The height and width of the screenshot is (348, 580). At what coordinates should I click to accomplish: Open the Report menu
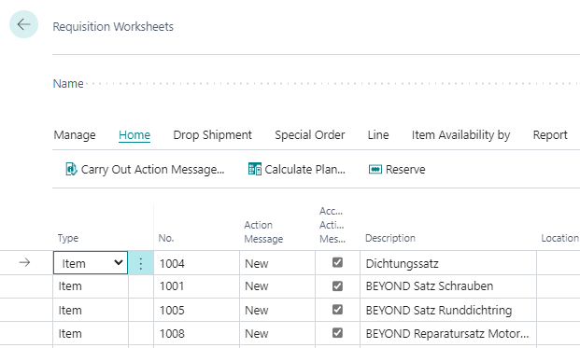550,135
